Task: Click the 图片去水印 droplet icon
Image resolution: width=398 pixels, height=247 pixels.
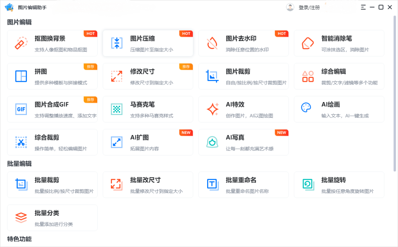Action: click(212, 43)
